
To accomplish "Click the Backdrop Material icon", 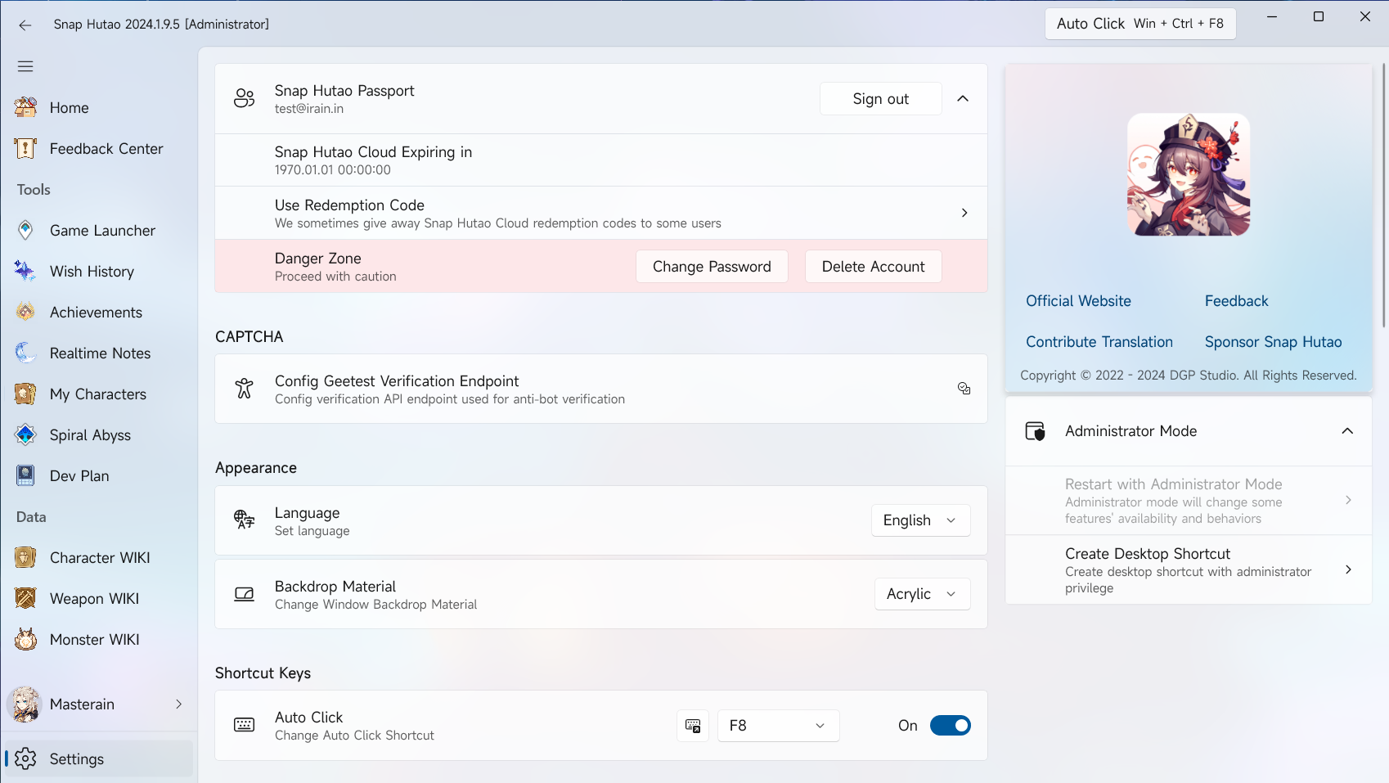I will (x=244, y=594).
